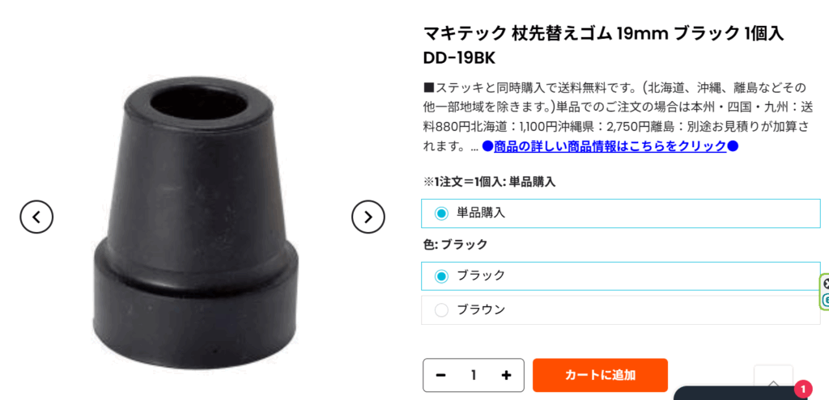This screenshot has width=829, height=400.
Task: Jump to the top with the up chevron
Action: [x=773, y=382]
